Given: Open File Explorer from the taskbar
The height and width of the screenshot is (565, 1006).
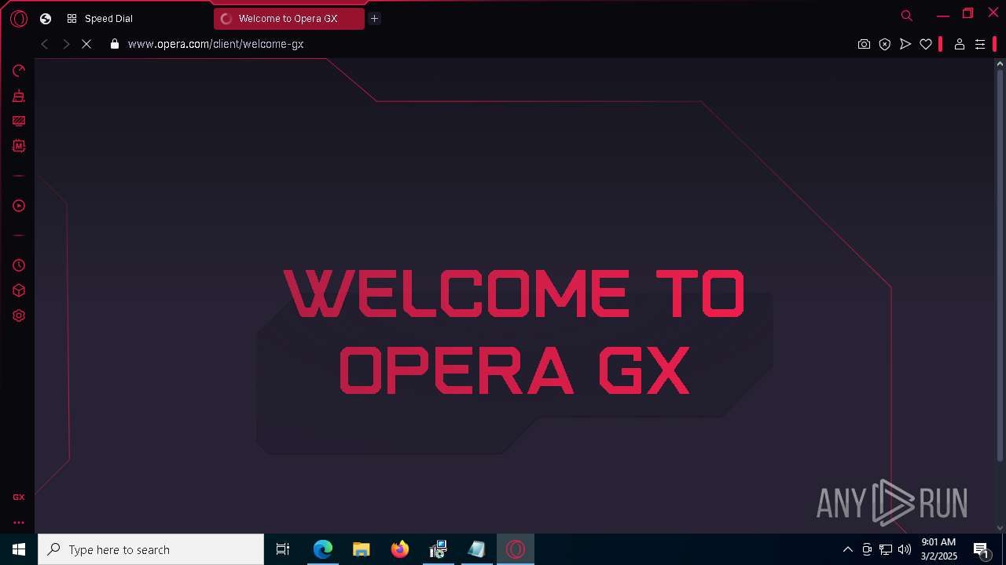Looking at the screenshot, I should pos(361,549).
